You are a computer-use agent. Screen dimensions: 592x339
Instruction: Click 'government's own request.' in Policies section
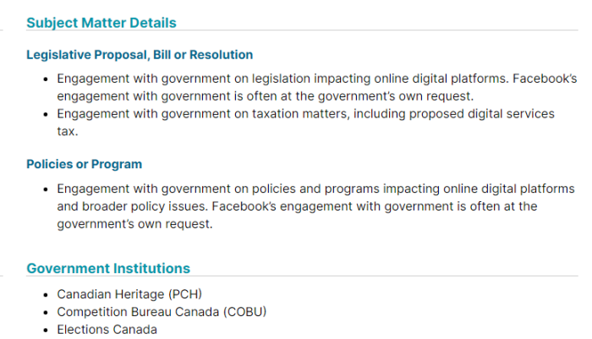(x=134, y=224)
